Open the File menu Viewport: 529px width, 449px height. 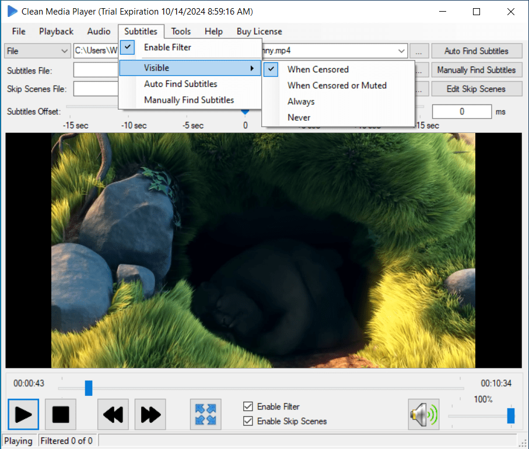pos(19,31)
